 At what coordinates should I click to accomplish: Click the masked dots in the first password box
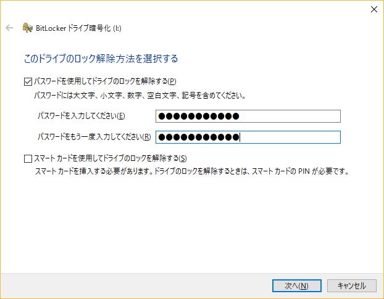(x=199, y=116)
